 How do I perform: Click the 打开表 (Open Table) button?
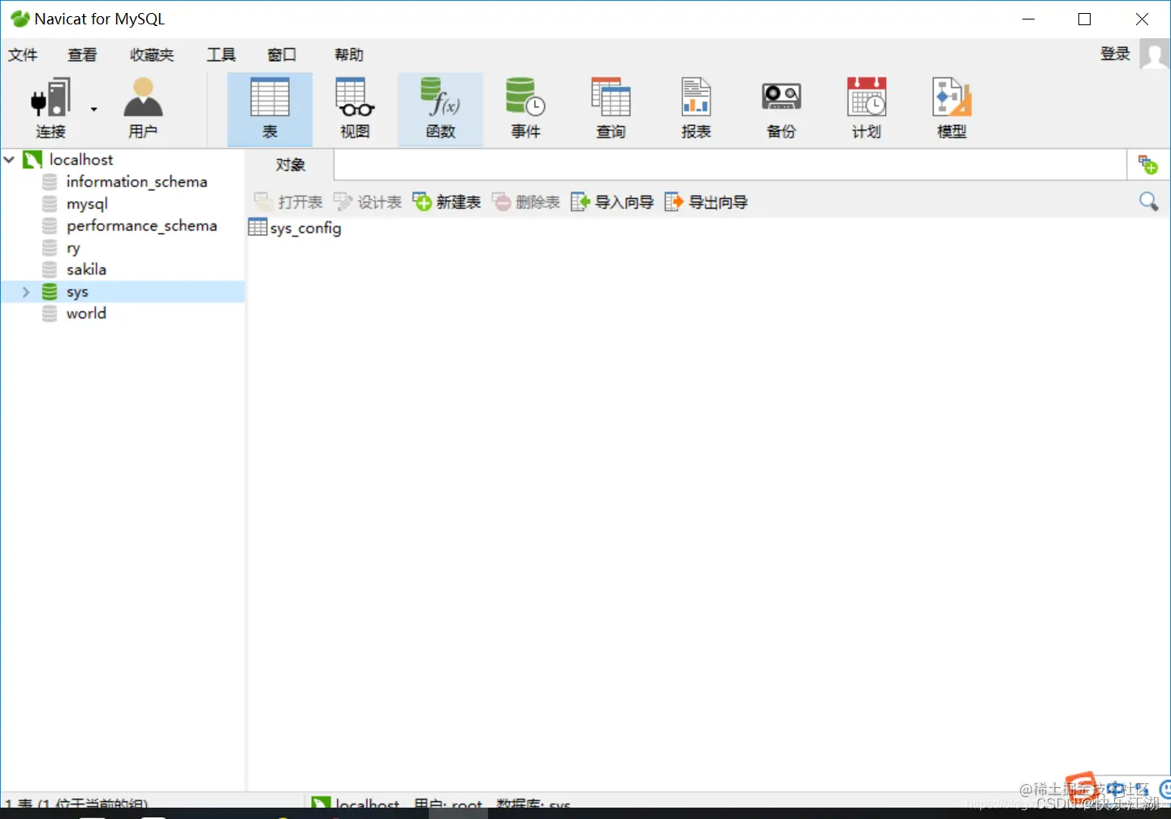[x=288, y=201]
